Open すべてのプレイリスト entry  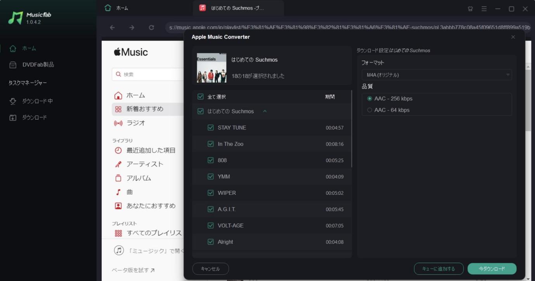pyautogui.click(x=148, y=233)
